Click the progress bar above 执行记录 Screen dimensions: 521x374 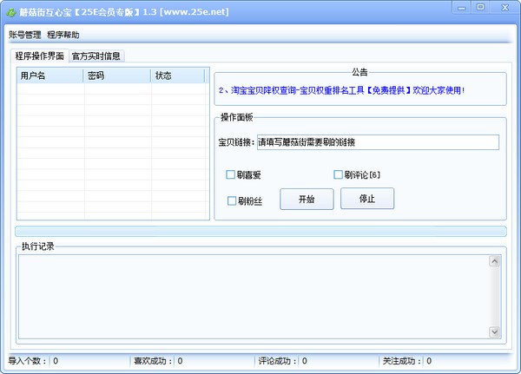(x=260, y=231)
